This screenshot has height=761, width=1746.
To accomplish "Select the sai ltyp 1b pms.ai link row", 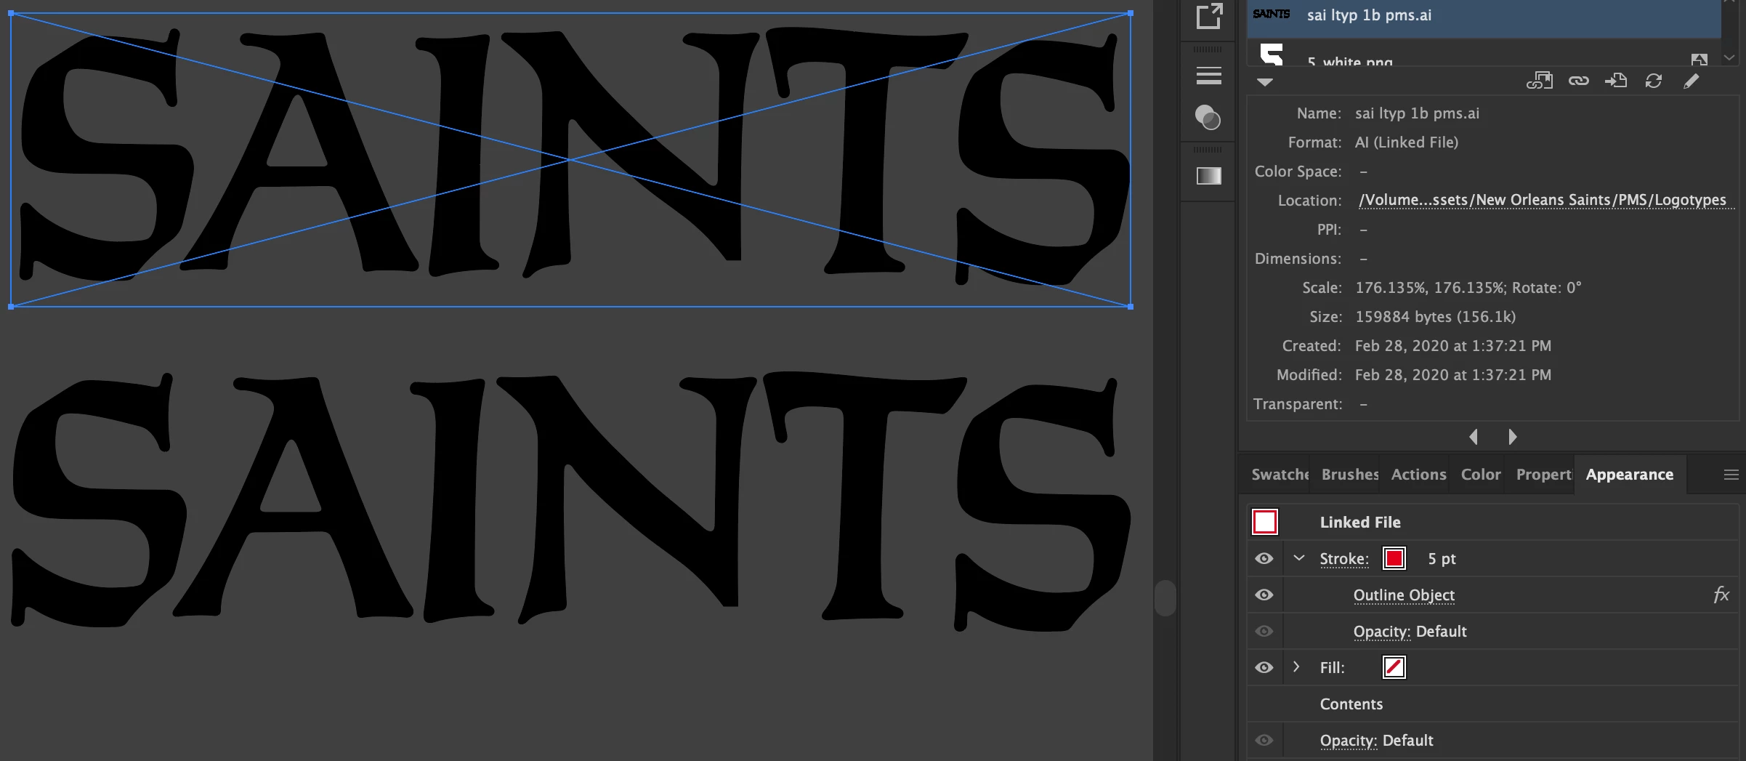I will pyautogui.click(x=1484, y=17).
